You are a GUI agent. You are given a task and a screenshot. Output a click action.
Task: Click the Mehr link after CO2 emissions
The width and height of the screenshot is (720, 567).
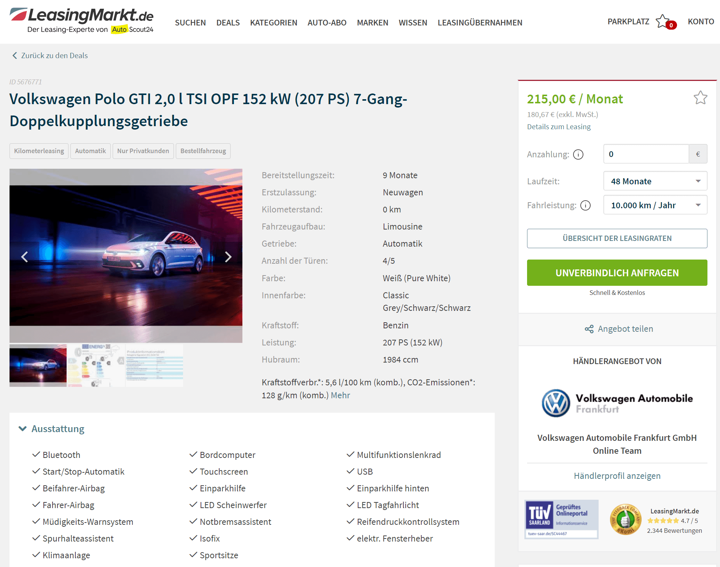pos(340,395)
